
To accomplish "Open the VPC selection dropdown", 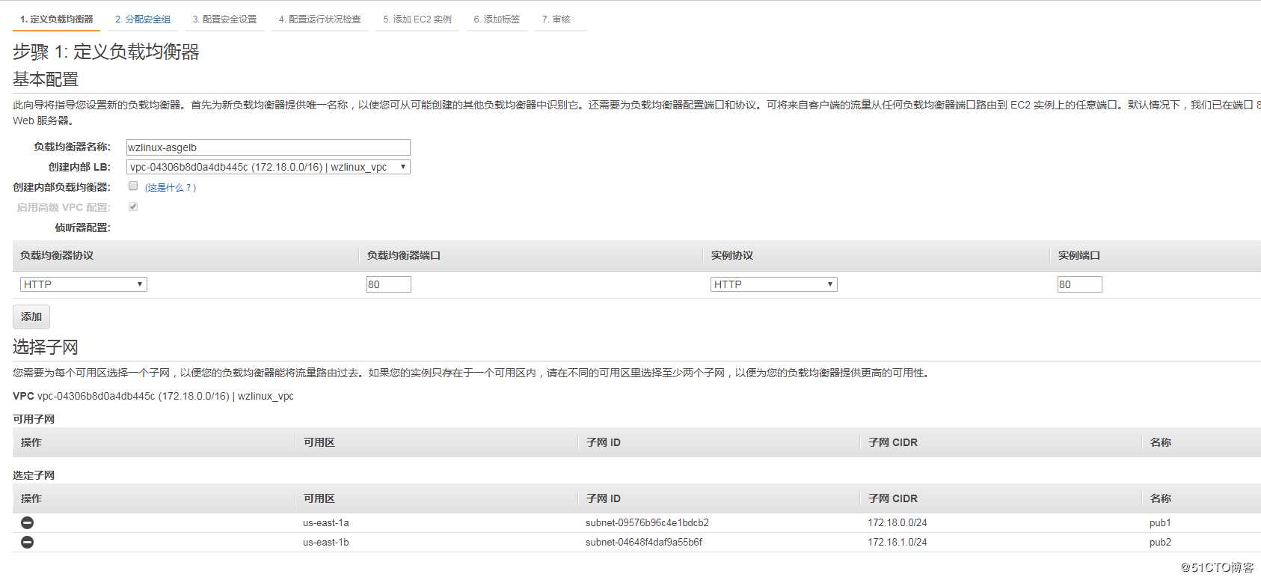I will (x=269, y=167).
